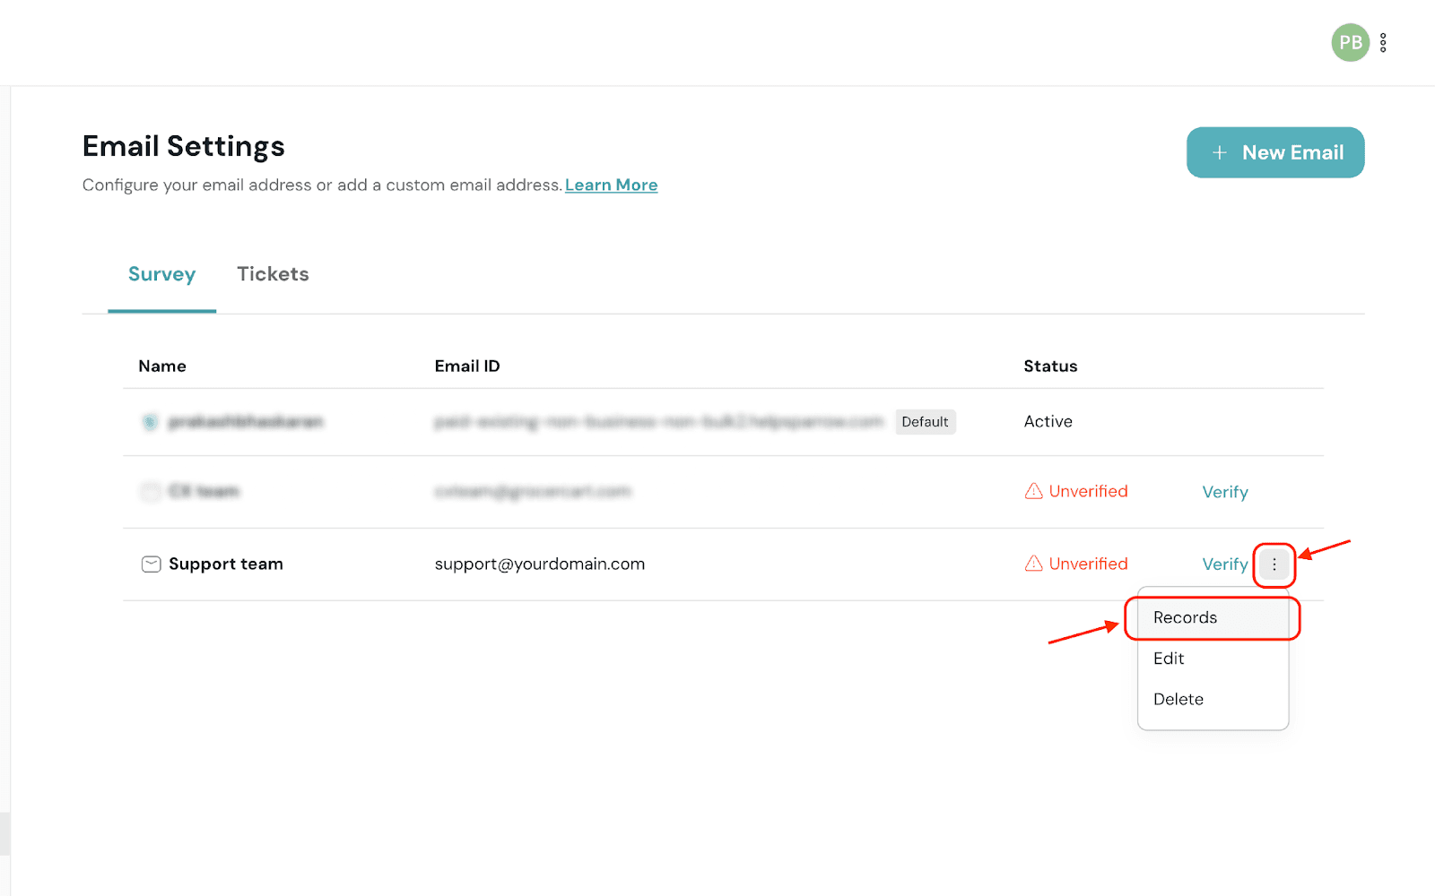Viewport: 1435px width, 896px height.
Task: Click the profile icon in the first email row
Action: (150, 422)
